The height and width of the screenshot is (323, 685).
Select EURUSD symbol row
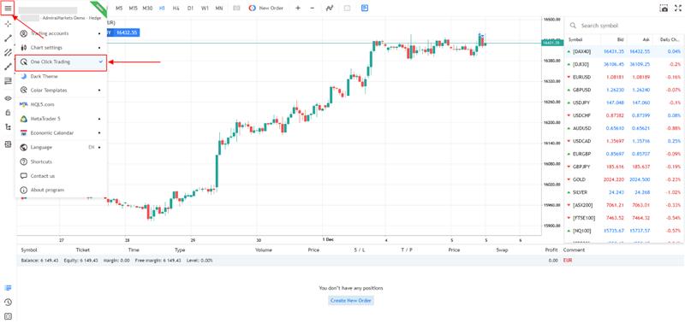(x=625, y=77)
